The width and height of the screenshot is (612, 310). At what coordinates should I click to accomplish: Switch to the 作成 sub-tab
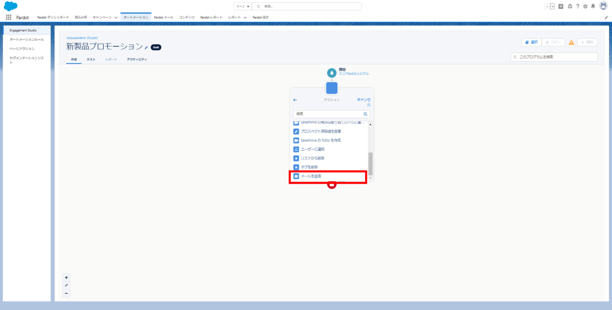click(74, 60)
